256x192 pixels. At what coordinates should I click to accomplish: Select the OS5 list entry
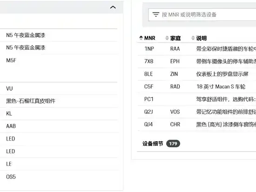coord(59,177)
